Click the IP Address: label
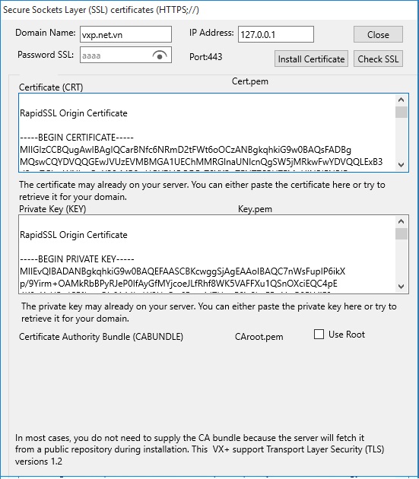 coord(211,33)
